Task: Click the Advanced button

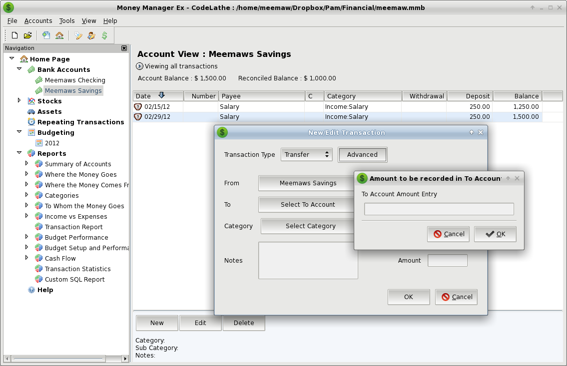Action: (x=362, y=155)
